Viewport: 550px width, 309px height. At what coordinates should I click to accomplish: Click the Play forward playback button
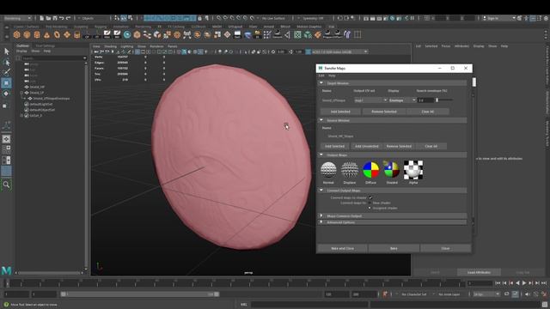[524, 283]
